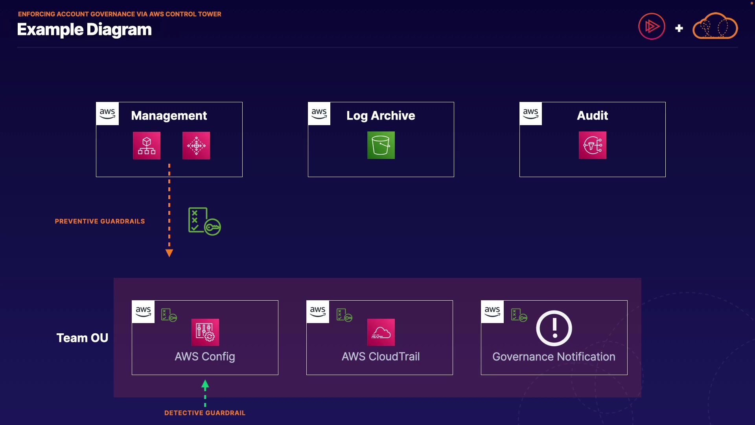Screen dimensions: 755x425
Task: Click the exclamation Governance Notification icon
Action: (x=554, y=328)
